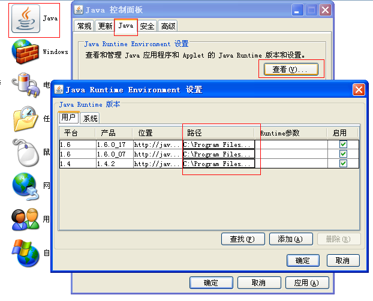Click Java cup icon in control panel title bar
373x301 pixels.
click(79, 10)
